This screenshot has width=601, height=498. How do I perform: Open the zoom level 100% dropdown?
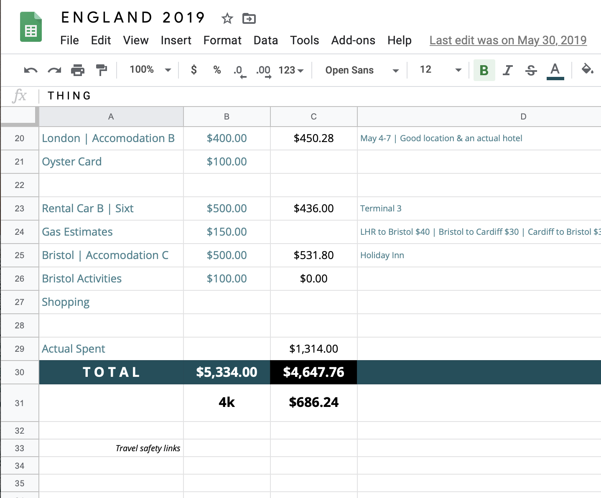click(148, 69)
